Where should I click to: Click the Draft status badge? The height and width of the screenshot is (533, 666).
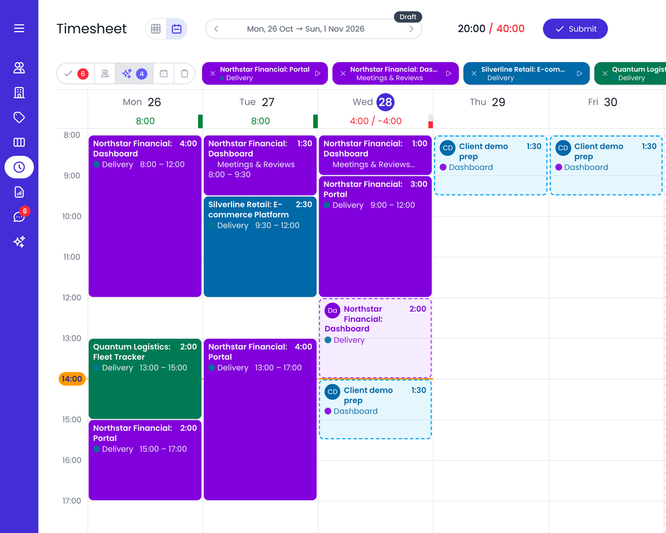(x=408, y=17)
